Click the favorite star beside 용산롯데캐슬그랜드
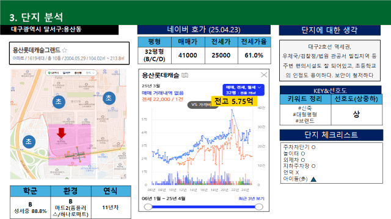 65,50
